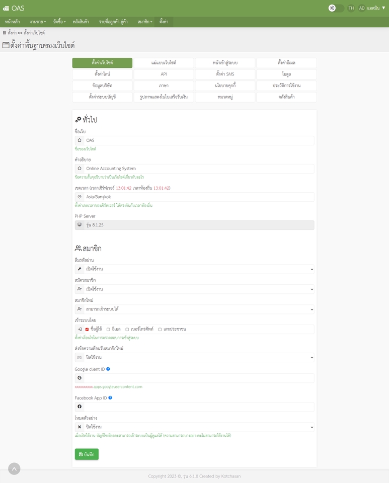Click the scroll-to-top arrow icon
This screenshot has width=389, height=483.
click(x=14, y=468)
